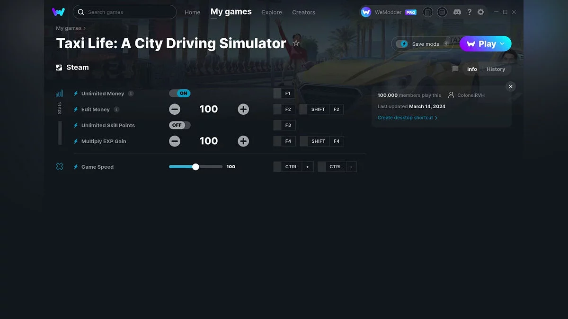Click the SHIFT F4 hotkey button
568x319 pixels.
pos(326,141)
